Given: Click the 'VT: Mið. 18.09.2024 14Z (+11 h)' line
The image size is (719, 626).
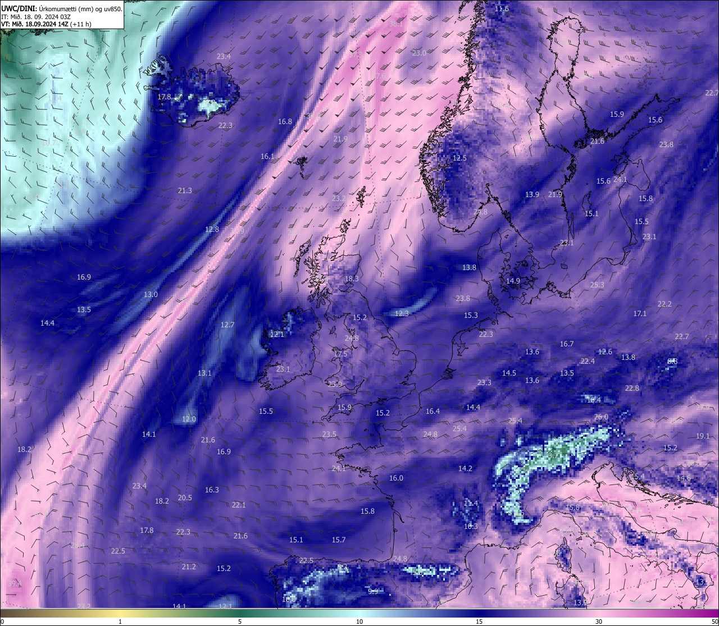Looking at the screenshot, I should (x=46, y=24).
